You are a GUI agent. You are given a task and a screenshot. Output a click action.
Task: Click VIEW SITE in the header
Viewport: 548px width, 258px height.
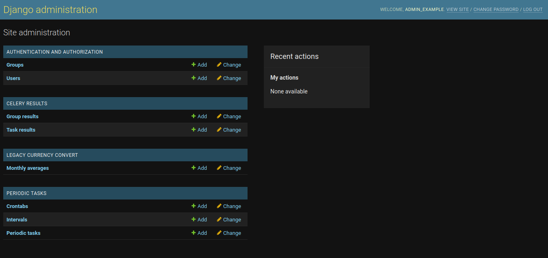tap(458, 9)
